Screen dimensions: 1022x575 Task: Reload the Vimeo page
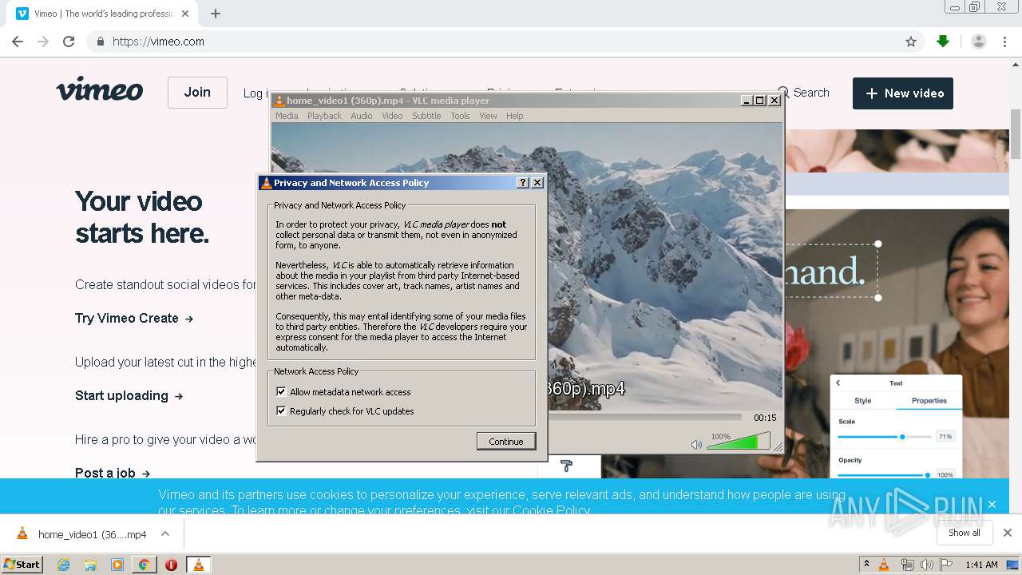69,42
